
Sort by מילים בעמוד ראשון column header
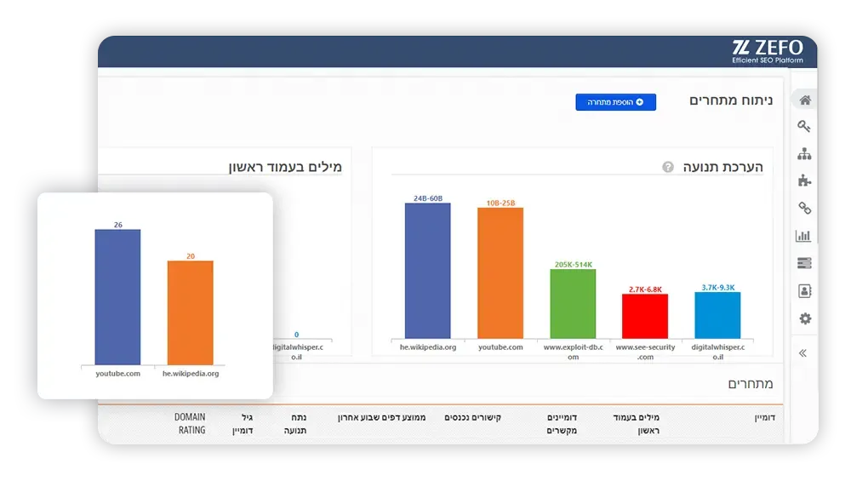point(636,424)
